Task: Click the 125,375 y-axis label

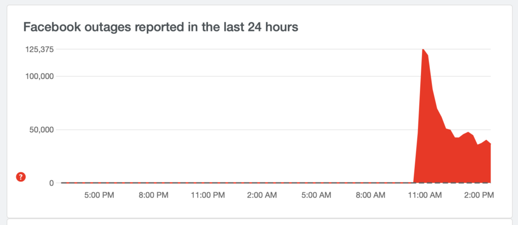Action: click(40, 49)
